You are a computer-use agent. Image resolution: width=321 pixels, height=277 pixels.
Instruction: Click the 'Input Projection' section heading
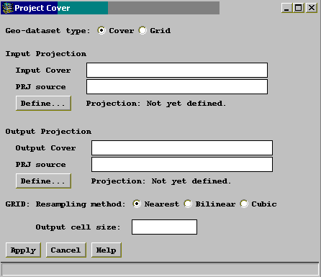tap(46, 54)
